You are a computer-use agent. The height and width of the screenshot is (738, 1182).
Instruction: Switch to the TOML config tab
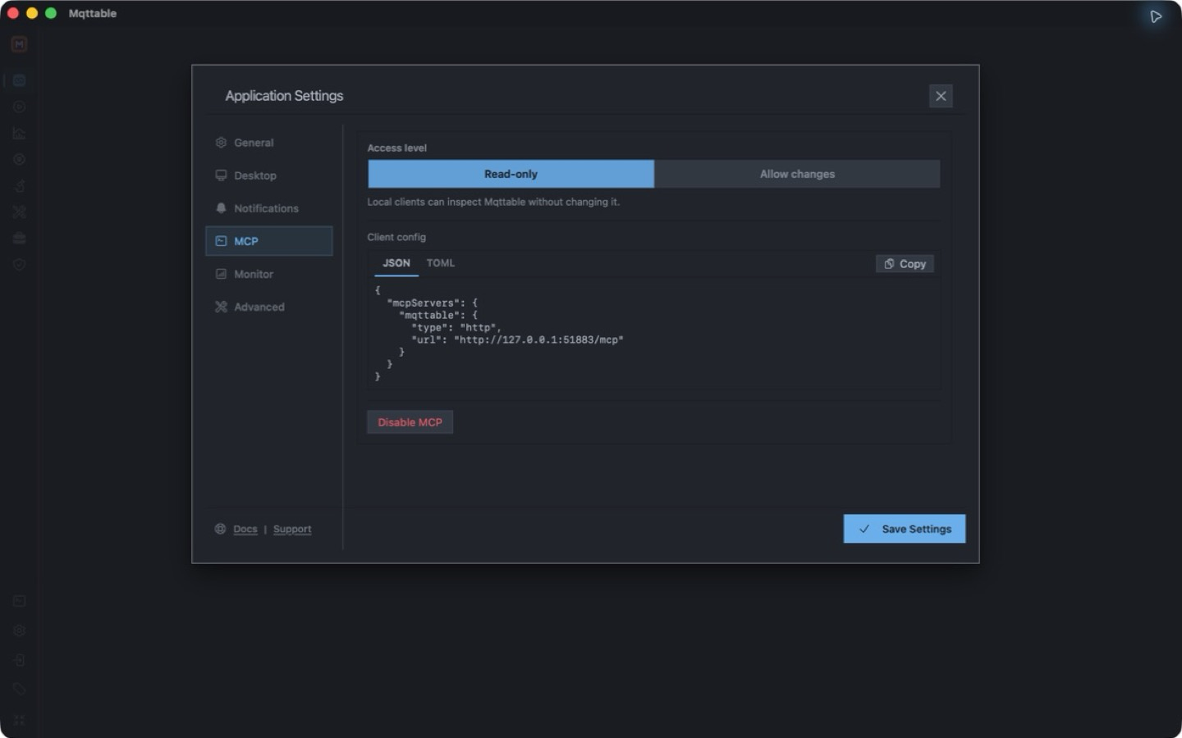[x=441, y=263]
